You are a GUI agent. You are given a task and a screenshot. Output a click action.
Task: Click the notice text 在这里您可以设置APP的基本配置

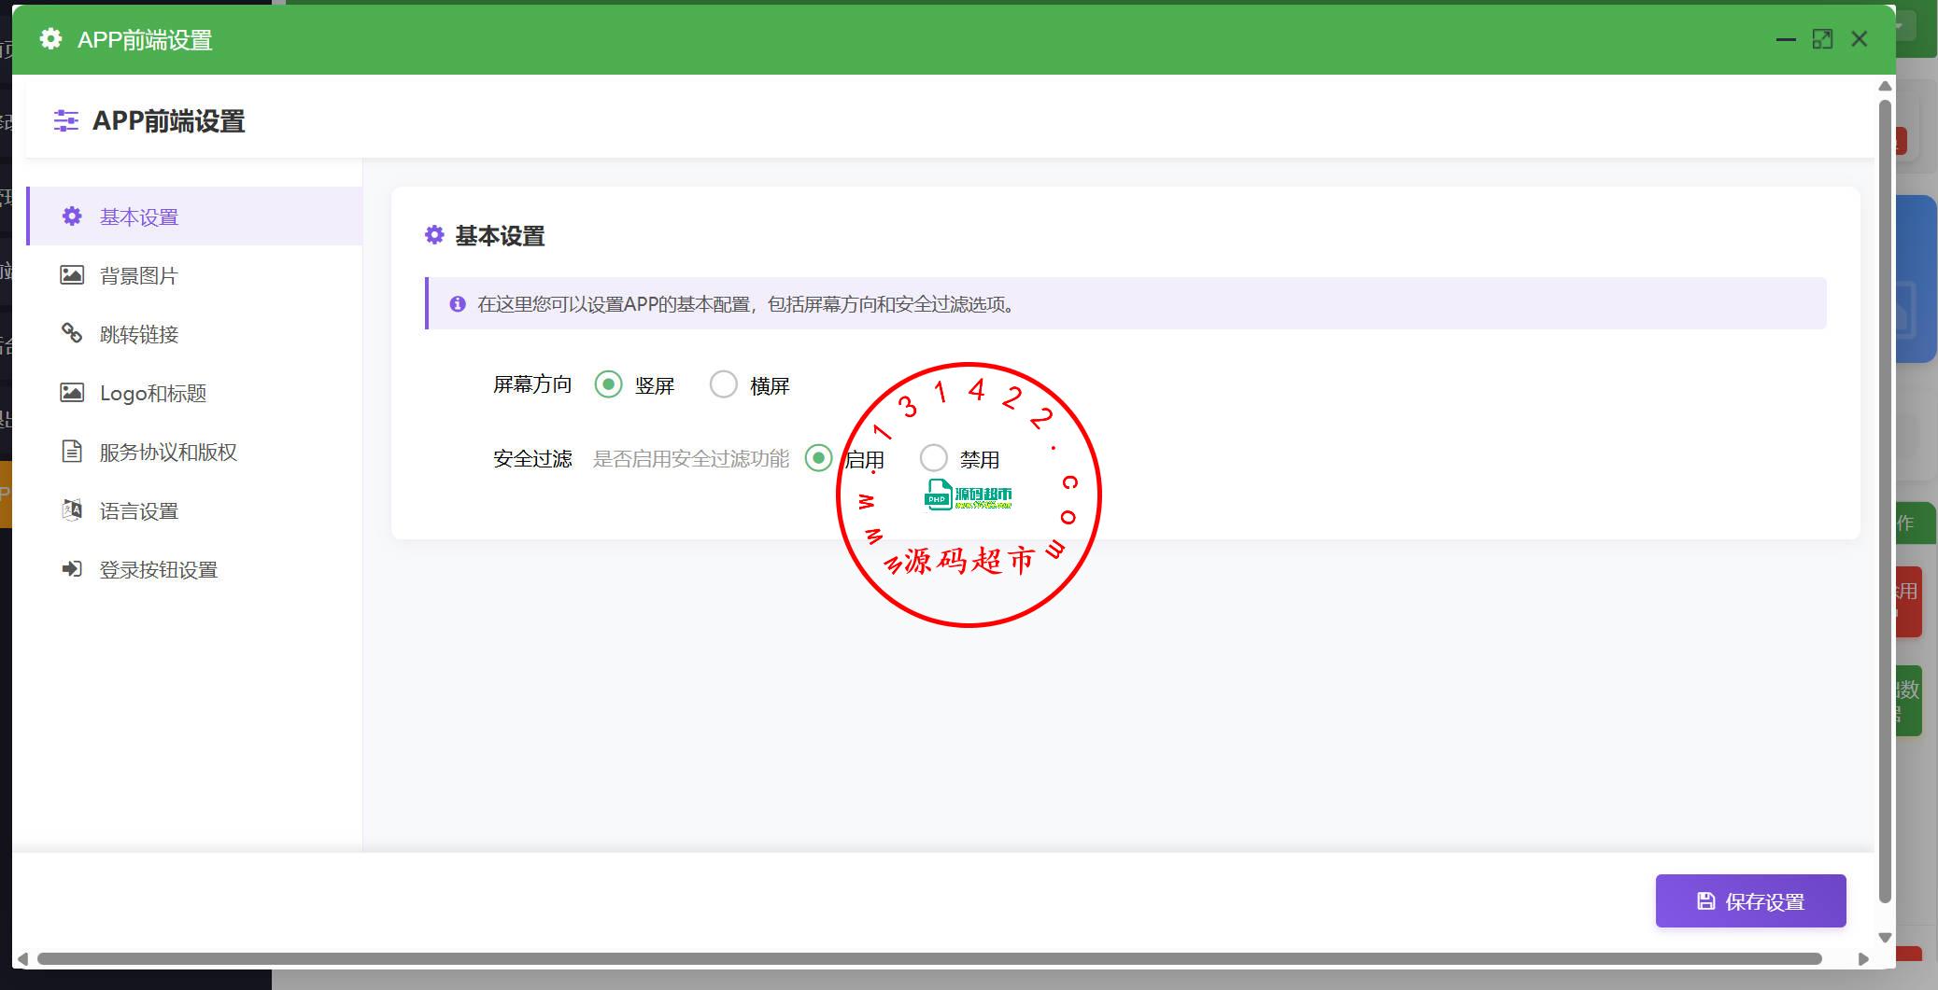click(615, 304)
